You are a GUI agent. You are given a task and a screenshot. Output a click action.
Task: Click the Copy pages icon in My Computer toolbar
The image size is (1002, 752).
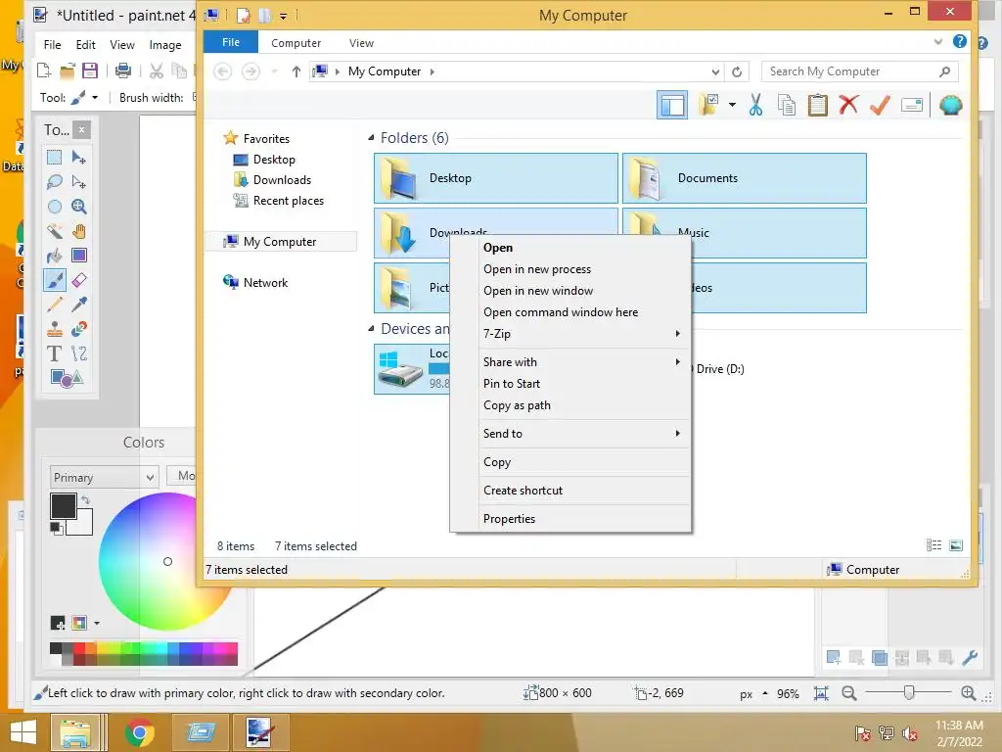click(787, 105)
